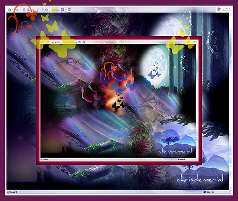Open the Forward button history dropdown
238x201 pixels.
tap(20, 10)
